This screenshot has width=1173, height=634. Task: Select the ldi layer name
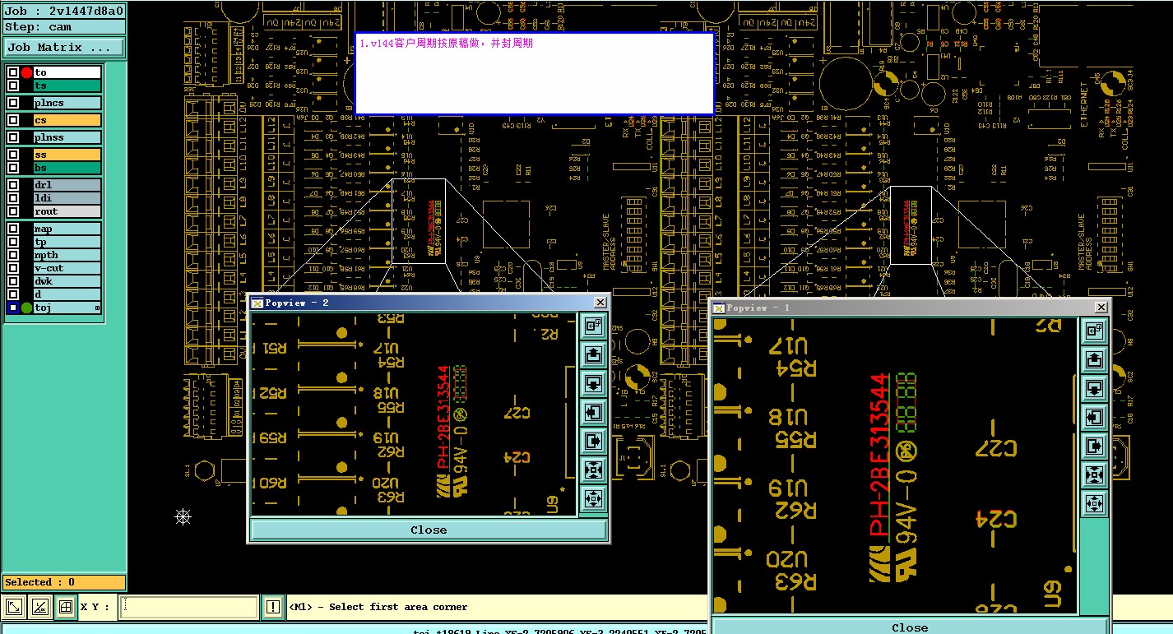coord(67,198)
